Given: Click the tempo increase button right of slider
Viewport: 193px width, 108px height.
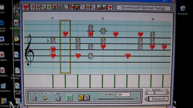Looking at the screenshot, I should (x=137, y=99).
